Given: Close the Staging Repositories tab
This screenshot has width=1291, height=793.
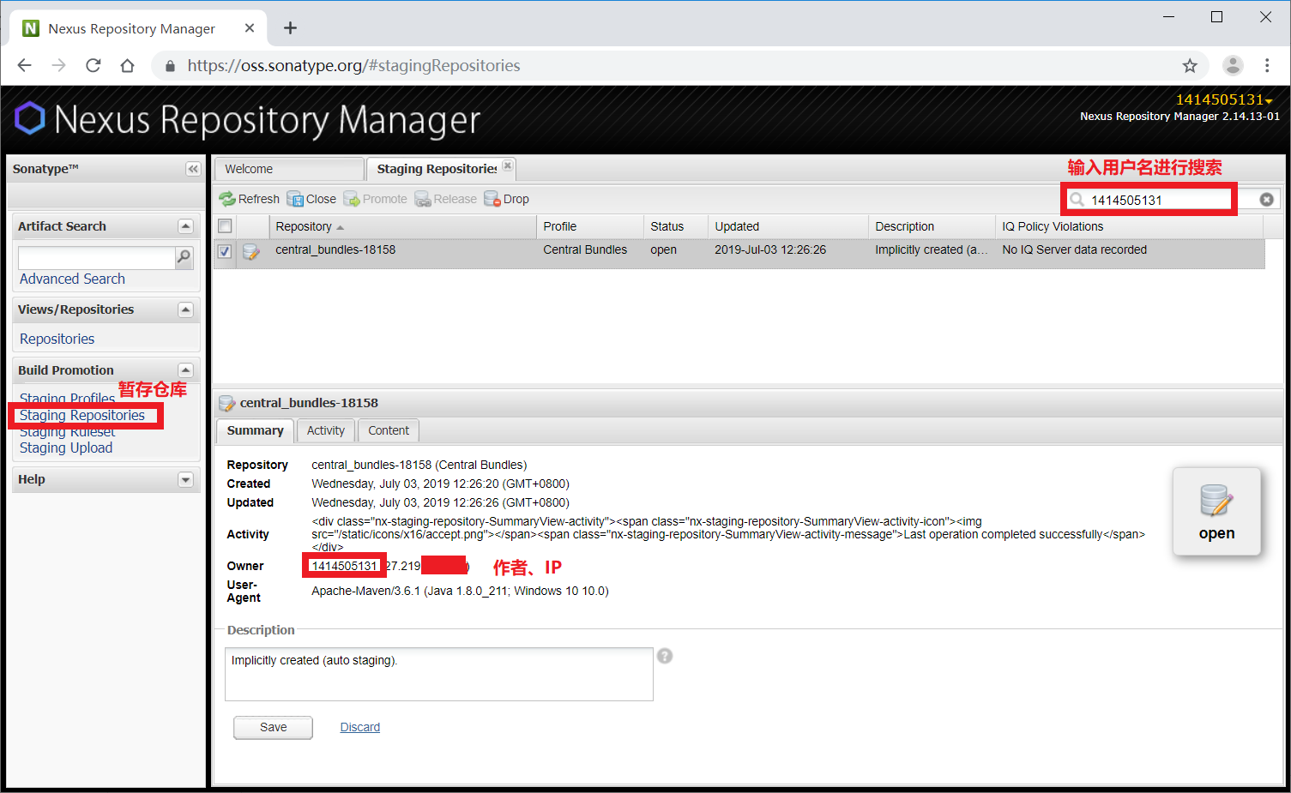Looking at the screenshot, I should point(508,165).
